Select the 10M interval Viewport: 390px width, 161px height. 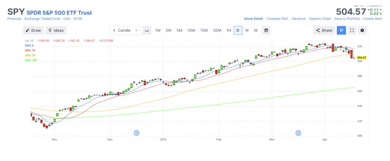tap(191, 30)
